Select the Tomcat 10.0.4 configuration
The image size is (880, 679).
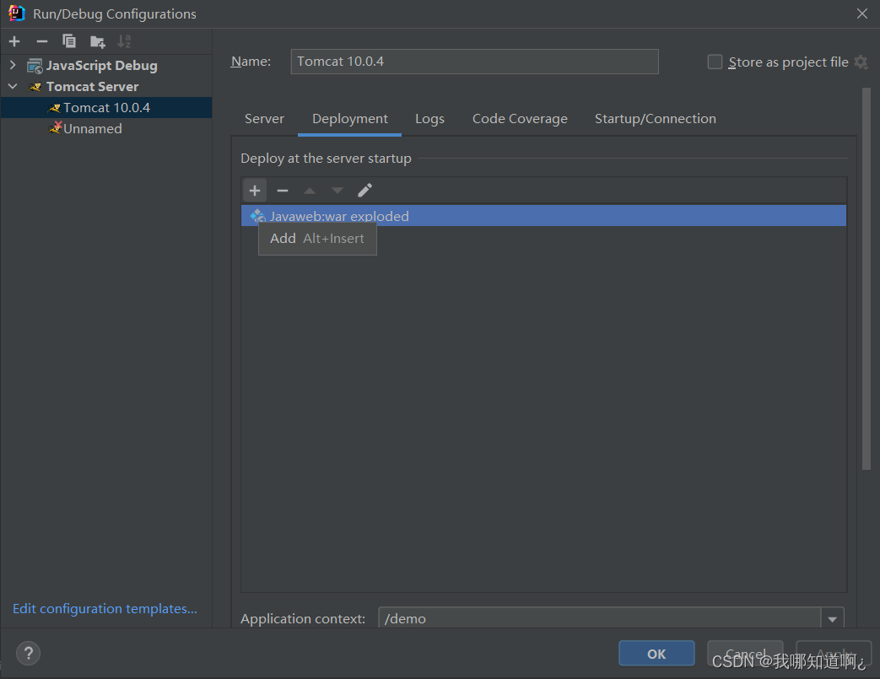(106, 108)
